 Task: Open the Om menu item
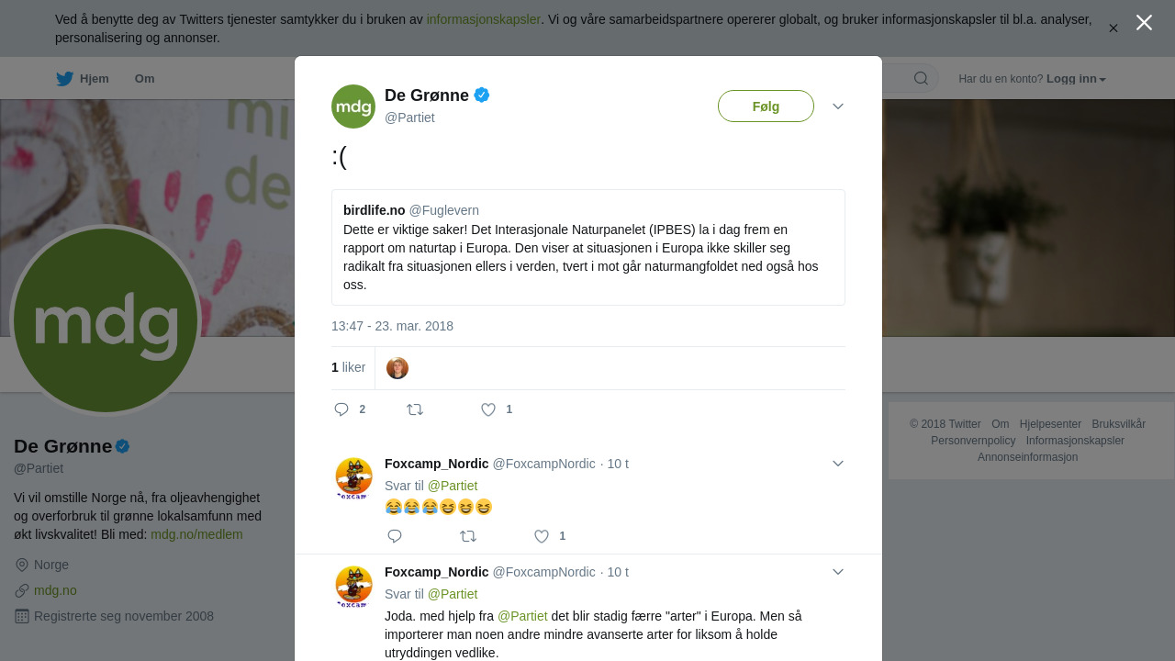pos(144,79)
